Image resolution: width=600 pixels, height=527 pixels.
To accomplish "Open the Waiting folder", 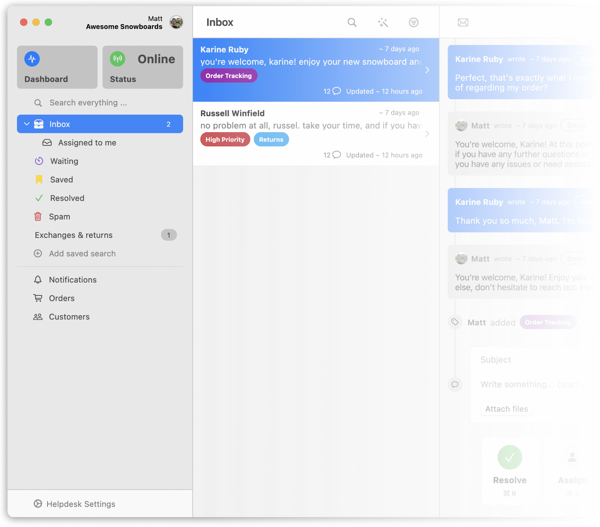I will pyautogui.click(x=64, y=161).
